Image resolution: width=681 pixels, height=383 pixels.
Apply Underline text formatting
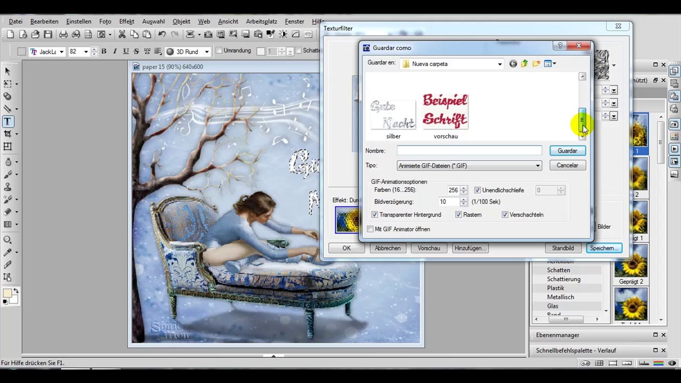126,52
